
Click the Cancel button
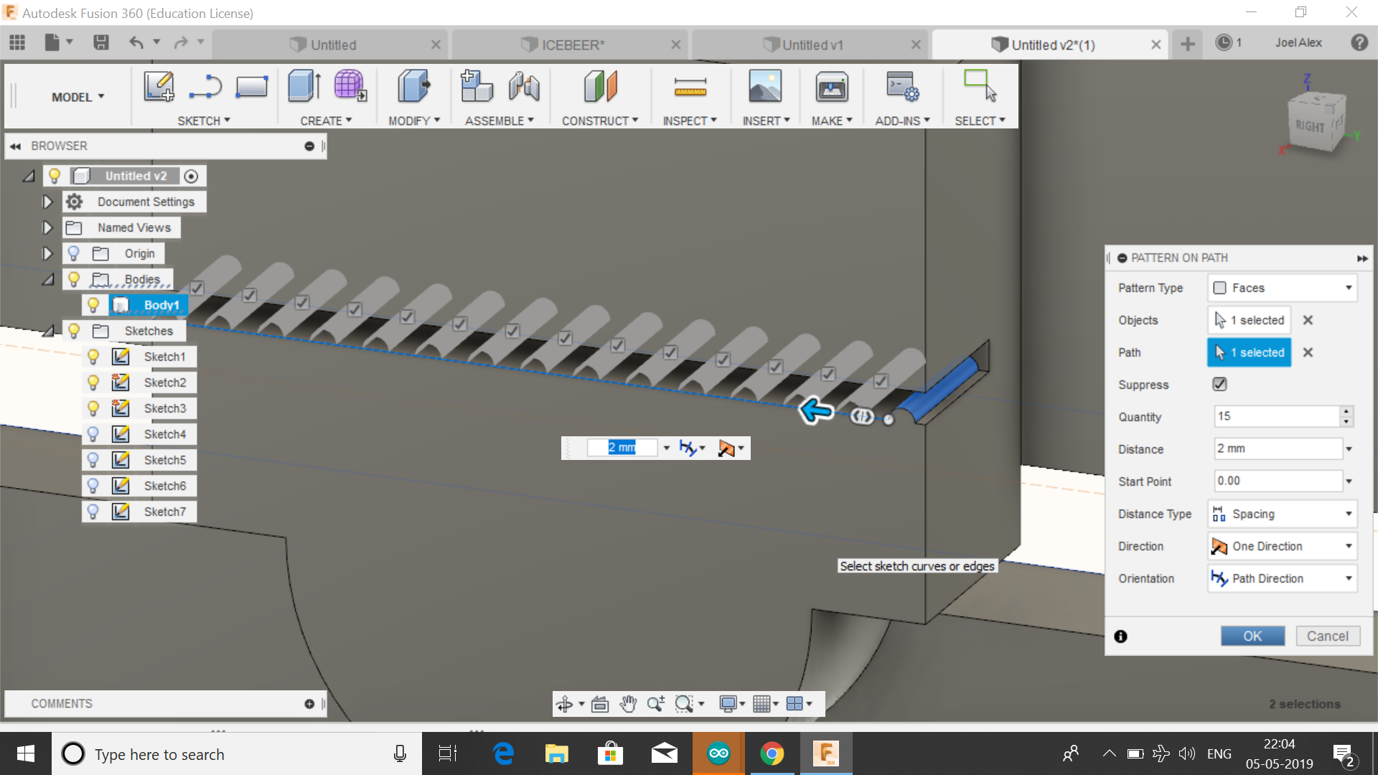coord(1327,636)
